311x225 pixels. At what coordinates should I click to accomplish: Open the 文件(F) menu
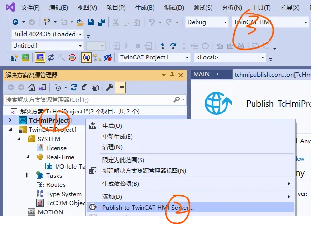click(x=30, y=8)
